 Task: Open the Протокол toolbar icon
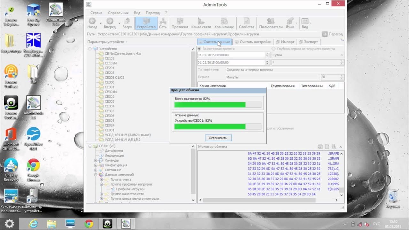(180, 23)
